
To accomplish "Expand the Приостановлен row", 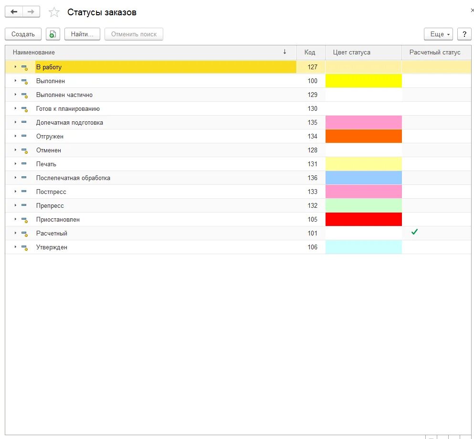I will [x=15, y=219].
